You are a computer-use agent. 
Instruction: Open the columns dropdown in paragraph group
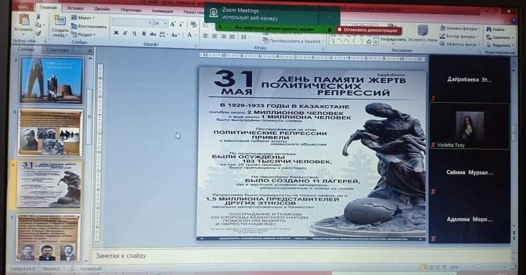245,37
